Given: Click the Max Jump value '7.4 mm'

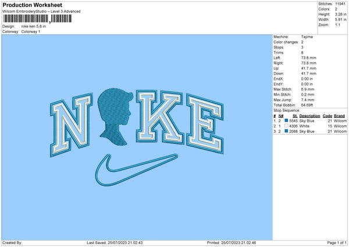Looking at the screenshot, I should pos(308,100).
